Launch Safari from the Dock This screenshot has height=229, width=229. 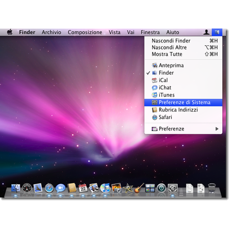(x=49, y=188)
